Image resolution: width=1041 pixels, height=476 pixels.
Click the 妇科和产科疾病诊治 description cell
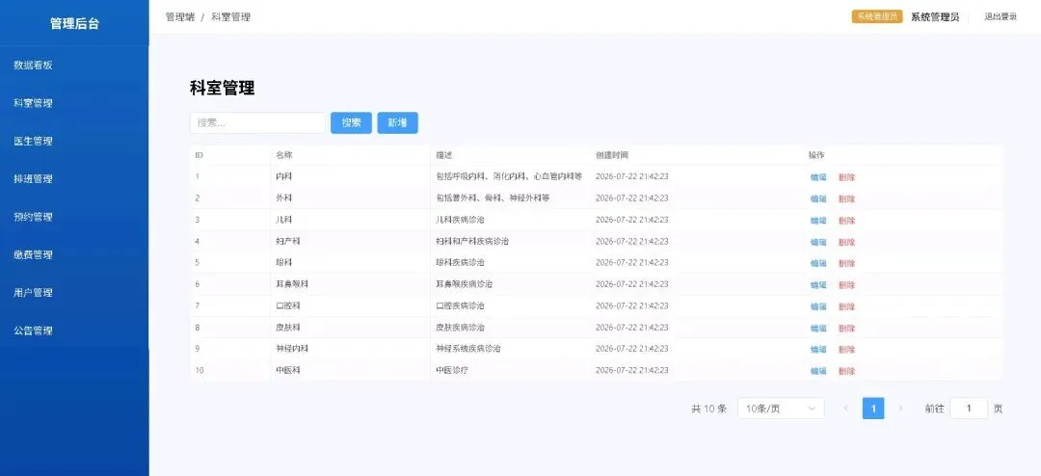click(x=472, y=241)
